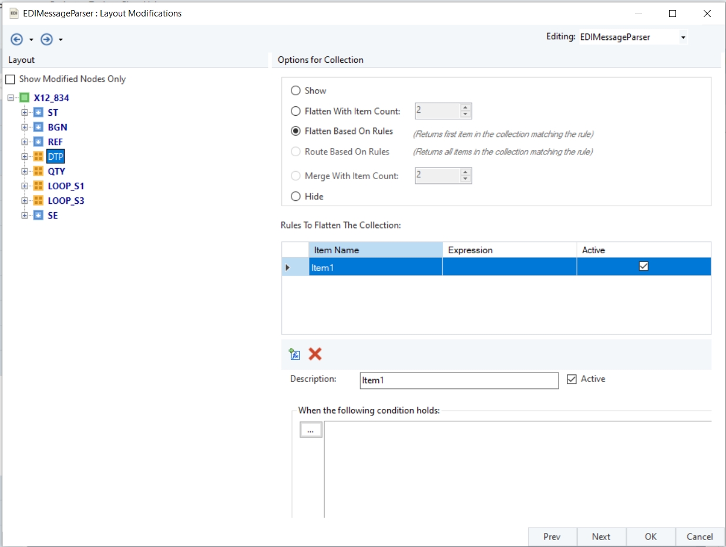This screenshot has width=726, height=547.
Task: Click the forward navigation arrow icon
Action: (x=47, y=39)
